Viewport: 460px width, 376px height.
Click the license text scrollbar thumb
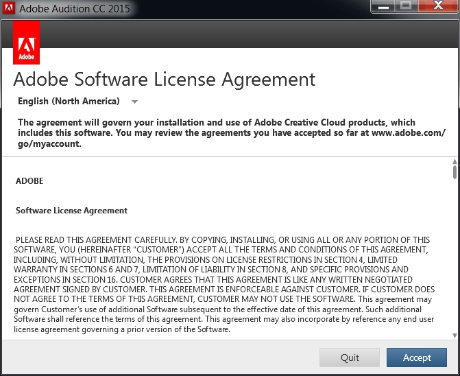(455, 172)
